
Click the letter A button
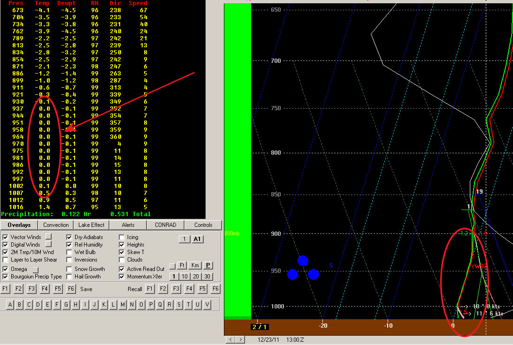pyautogui.click(x=10, y=305)
